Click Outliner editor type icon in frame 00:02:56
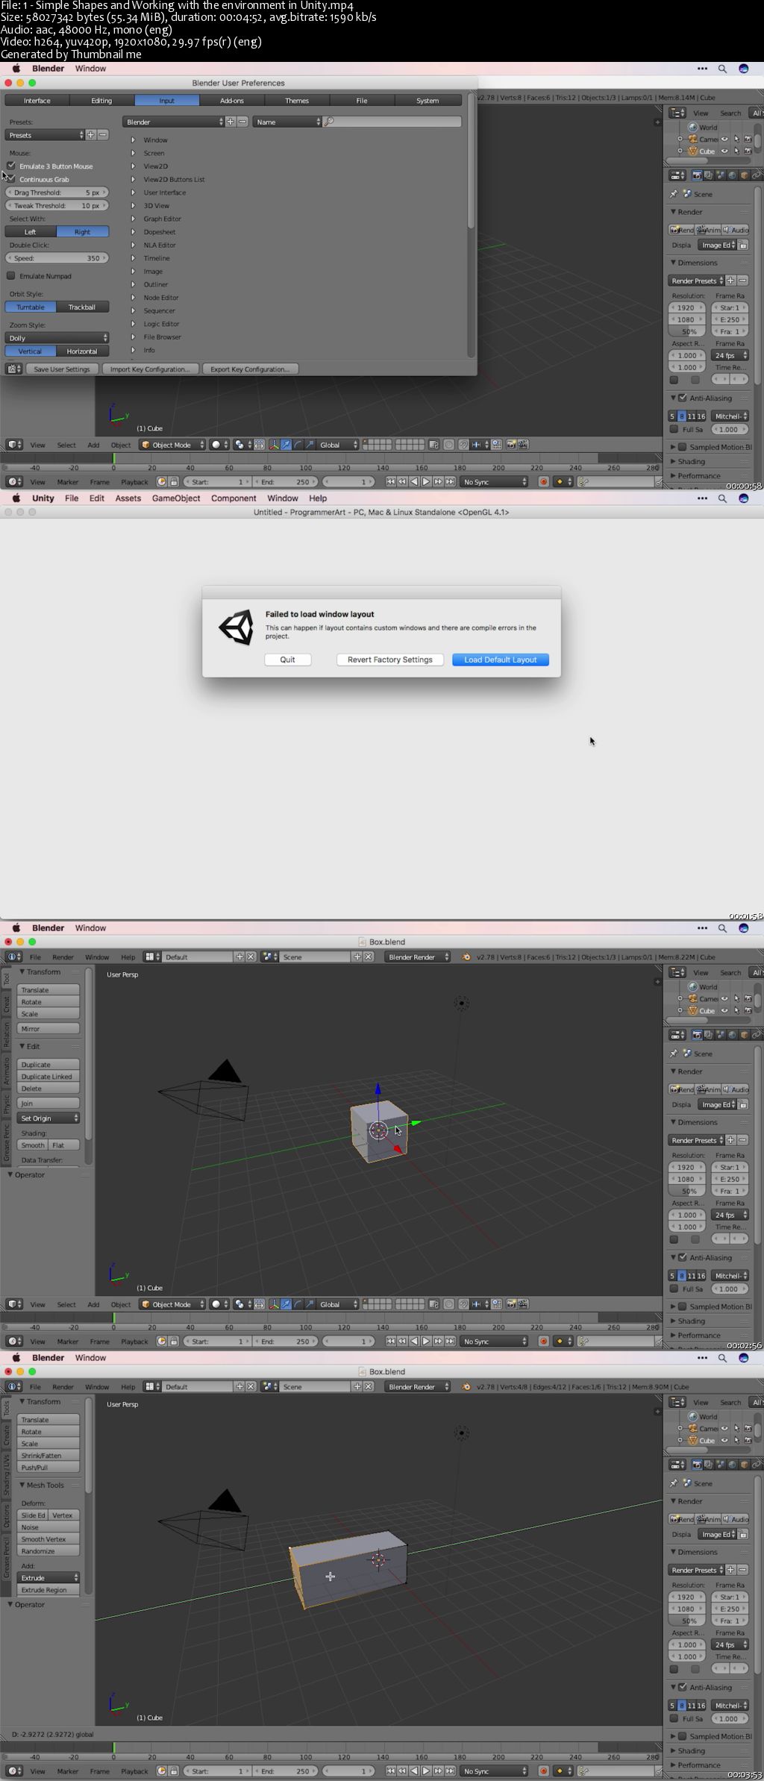764x1781 pixels. pyautogui.click(x=677, y=972)
